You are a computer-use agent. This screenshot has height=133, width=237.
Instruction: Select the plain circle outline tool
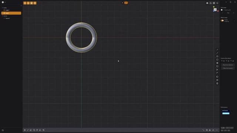(217, 59)
